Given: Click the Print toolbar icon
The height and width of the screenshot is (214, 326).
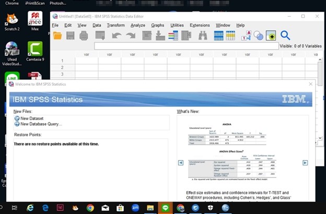Looking at the screenshot, I should coord(84,35).
